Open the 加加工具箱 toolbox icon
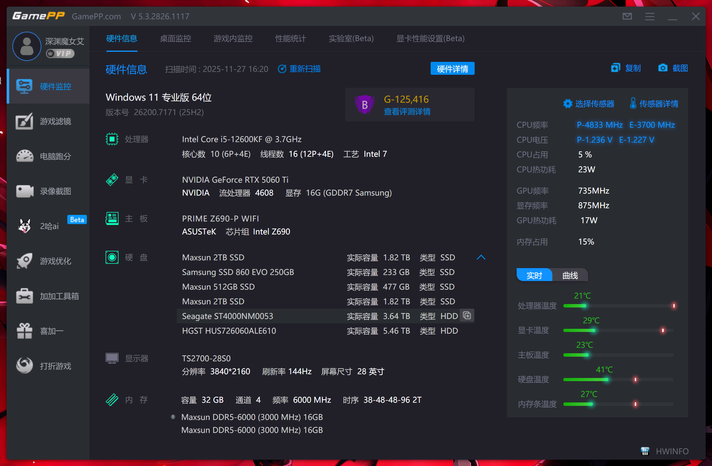The image size is (712, 466). tap(24, 296)
